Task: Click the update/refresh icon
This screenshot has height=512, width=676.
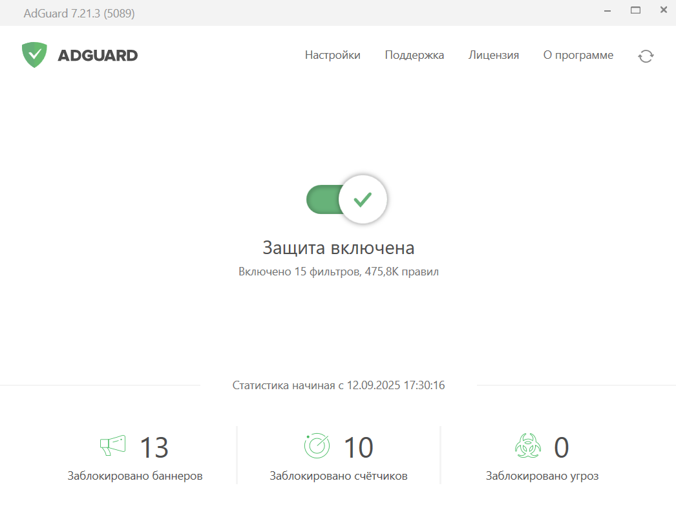Action: pyautogui.click(x=646, y=56)
